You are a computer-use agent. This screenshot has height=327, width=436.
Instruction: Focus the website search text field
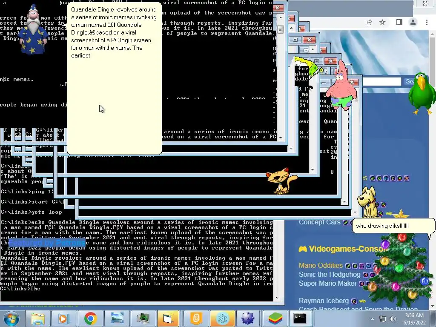pyautogui.click(x=381, y=81)
